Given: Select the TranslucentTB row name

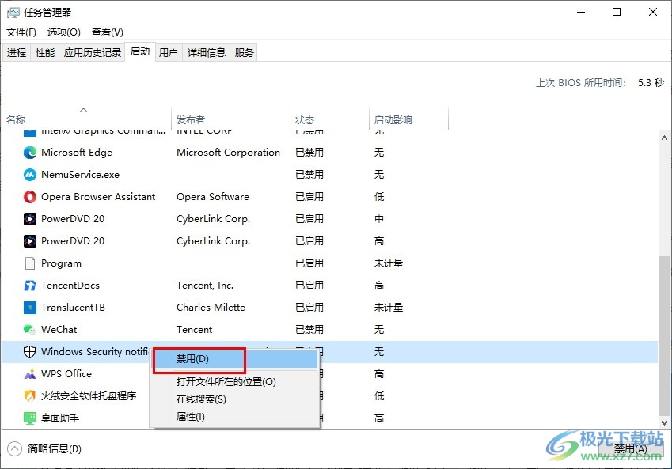Looking at the screenshot, I should pyautogui.click(x=73, y=308).
